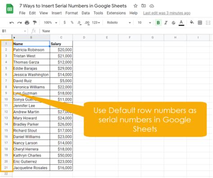Check cloud save status icon
This screenshot has width=213, height=178.
(152, 6)
